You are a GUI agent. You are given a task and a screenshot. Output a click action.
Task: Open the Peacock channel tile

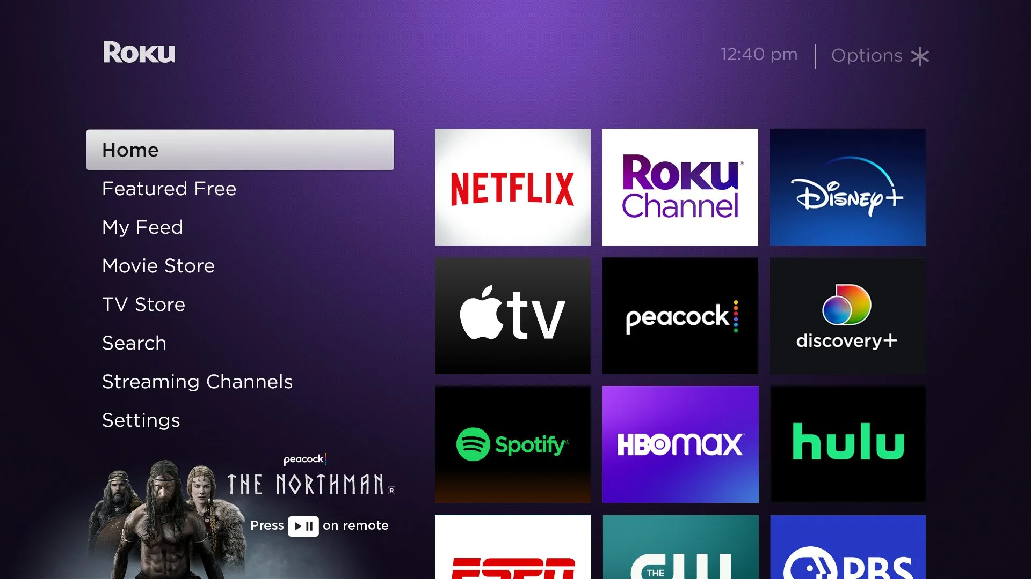(680, 316)
